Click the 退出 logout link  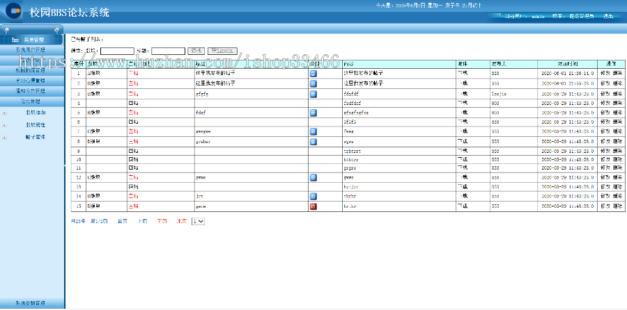[608, 15]
